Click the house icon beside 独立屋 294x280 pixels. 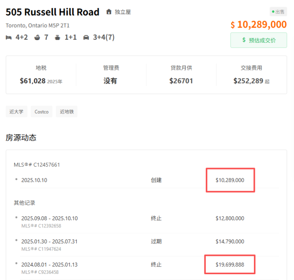click(x=109, y=12)
